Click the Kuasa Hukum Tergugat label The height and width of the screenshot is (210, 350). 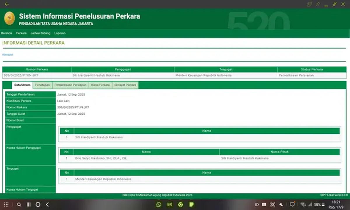tap(22, 190)
